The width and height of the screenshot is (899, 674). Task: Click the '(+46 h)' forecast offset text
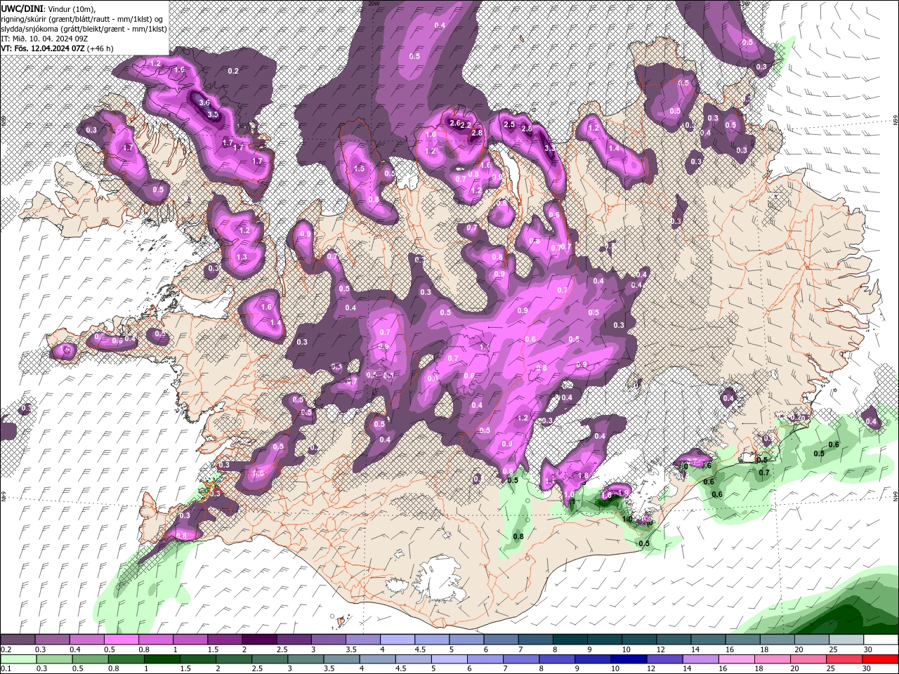pyautogui.click(x=101, y=48)
